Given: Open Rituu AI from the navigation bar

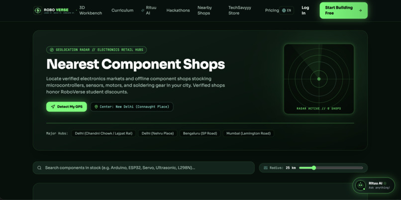Looking at the screenshot, I should 149,10.
